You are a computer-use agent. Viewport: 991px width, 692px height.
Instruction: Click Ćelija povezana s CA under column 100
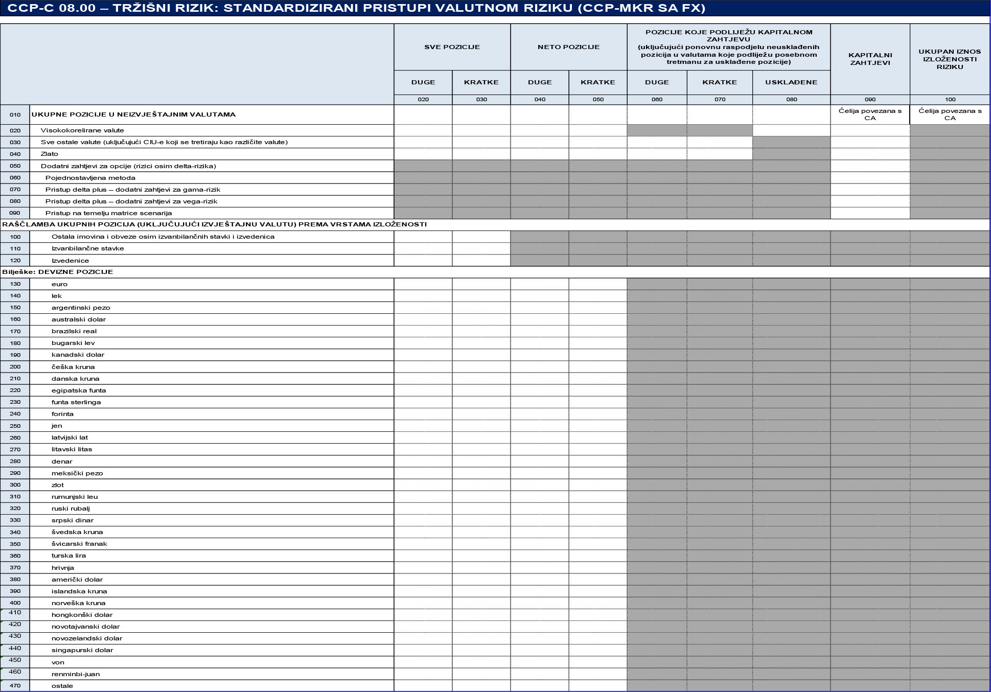point(950,114)
